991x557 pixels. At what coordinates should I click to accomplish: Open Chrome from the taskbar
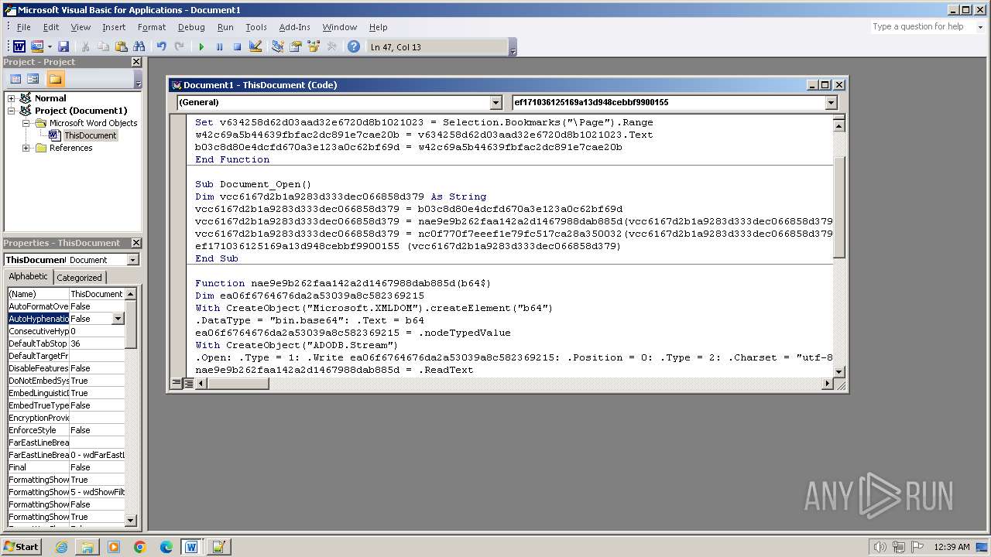(x=140, y=547)
